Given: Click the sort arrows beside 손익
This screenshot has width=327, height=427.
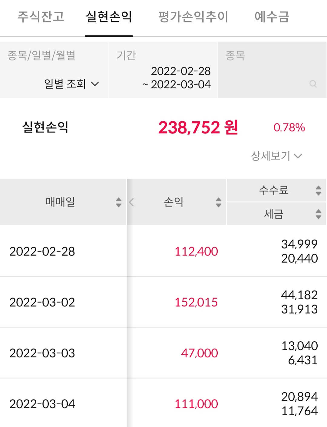Looking at the screenshot, I should click(219, 202).
